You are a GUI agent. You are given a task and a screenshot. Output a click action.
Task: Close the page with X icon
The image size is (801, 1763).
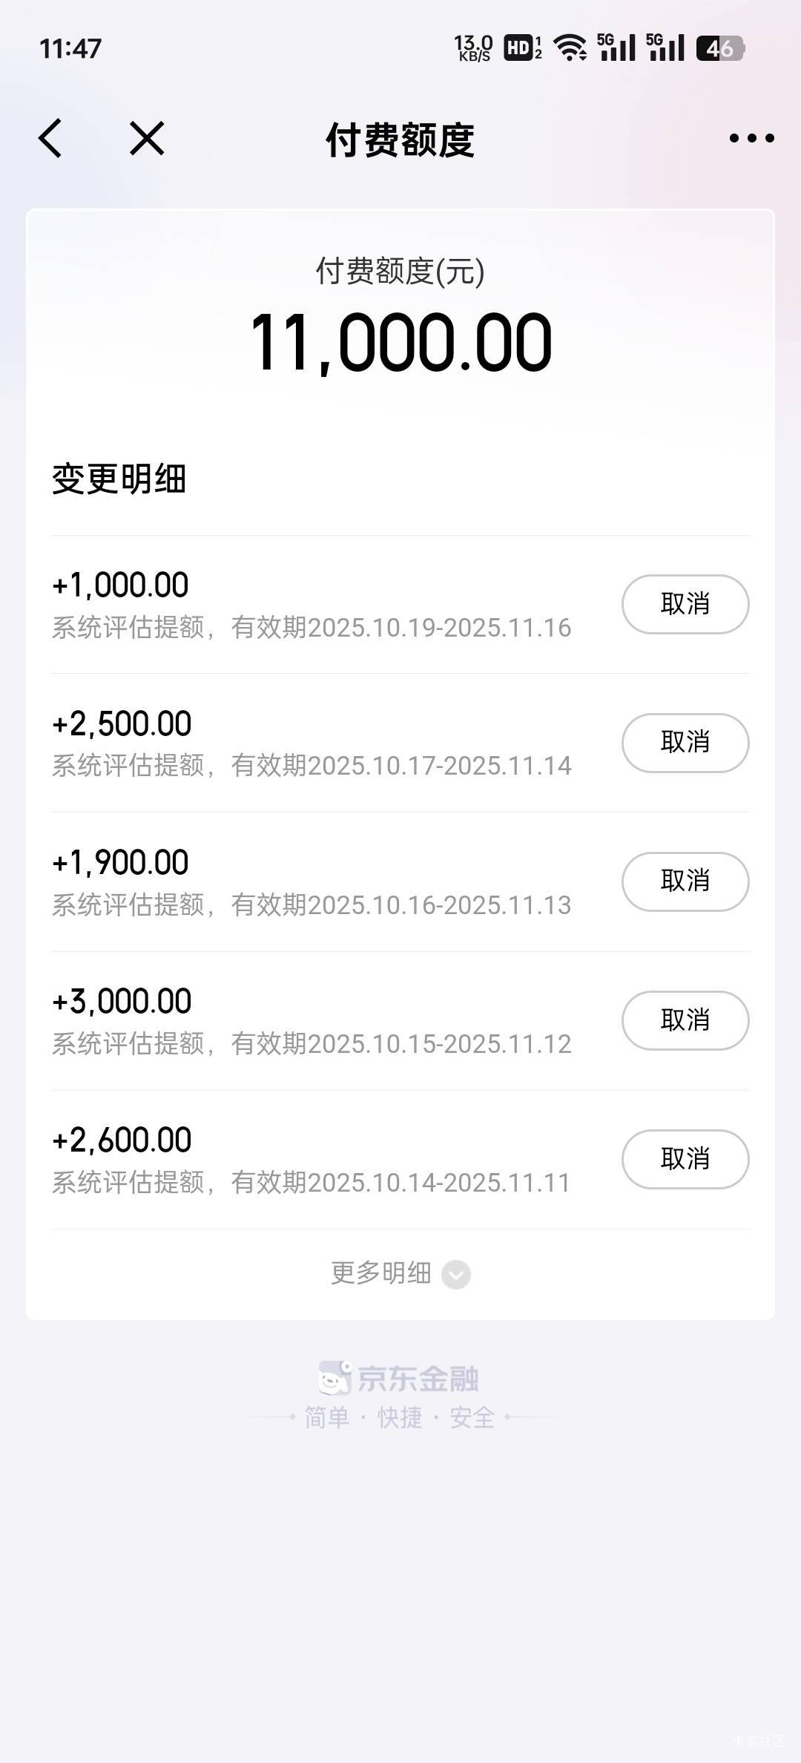tap(147, 138)
